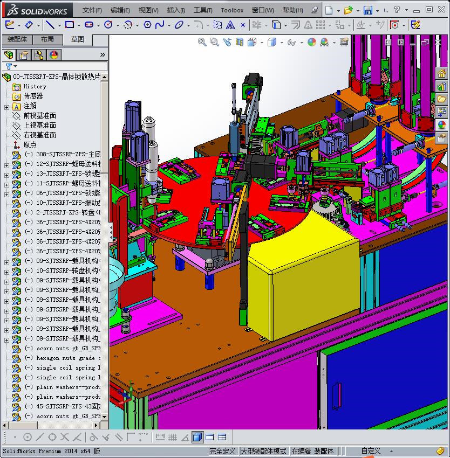Open the FeatureManager design tree tab
Screen dimensions: 450x458
[9, 55]
